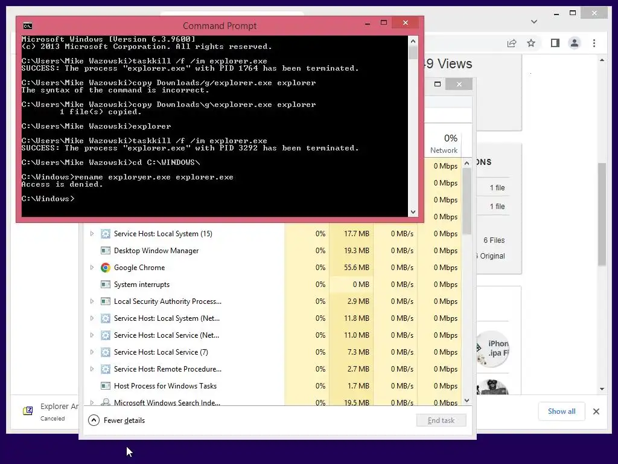Click the Explorer canceled download item
Screen dimensions: 618x464
(x=44, y=411)
